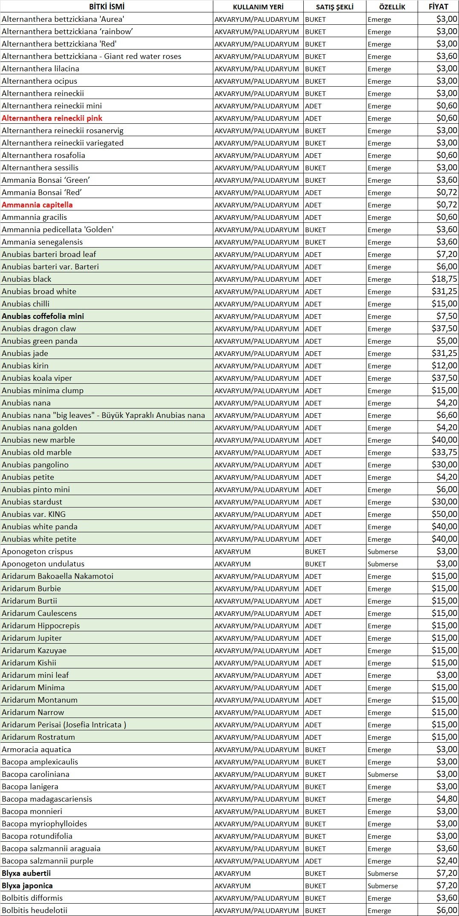Select Submerse cell in Bacopa caroliniana row

pyautogui.click(x=383, y=774)
